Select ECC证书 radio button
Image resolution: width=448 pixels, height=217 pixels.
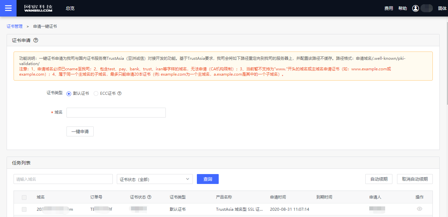[96, 93]
